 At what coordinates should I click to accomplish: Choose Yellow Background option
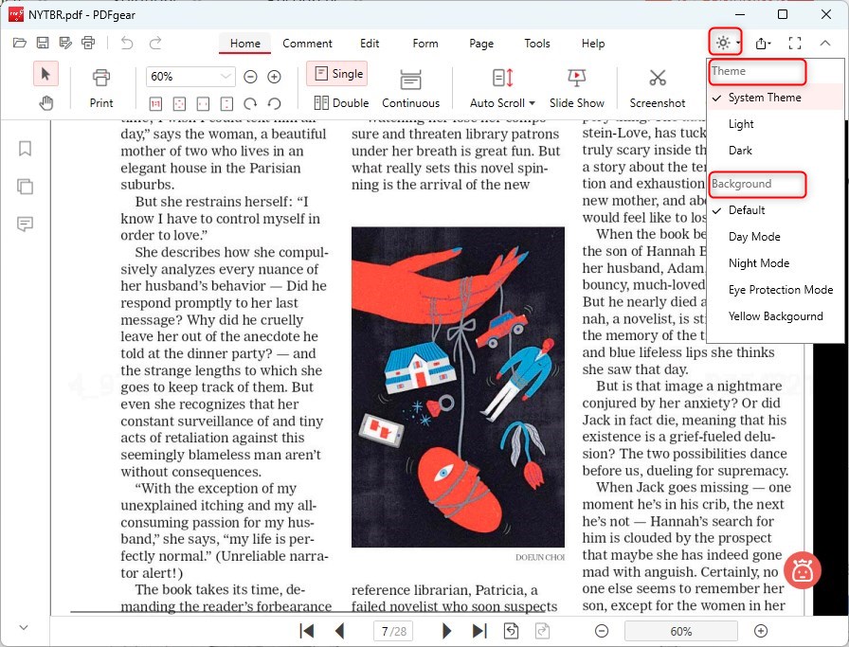(x=775, y=316)
